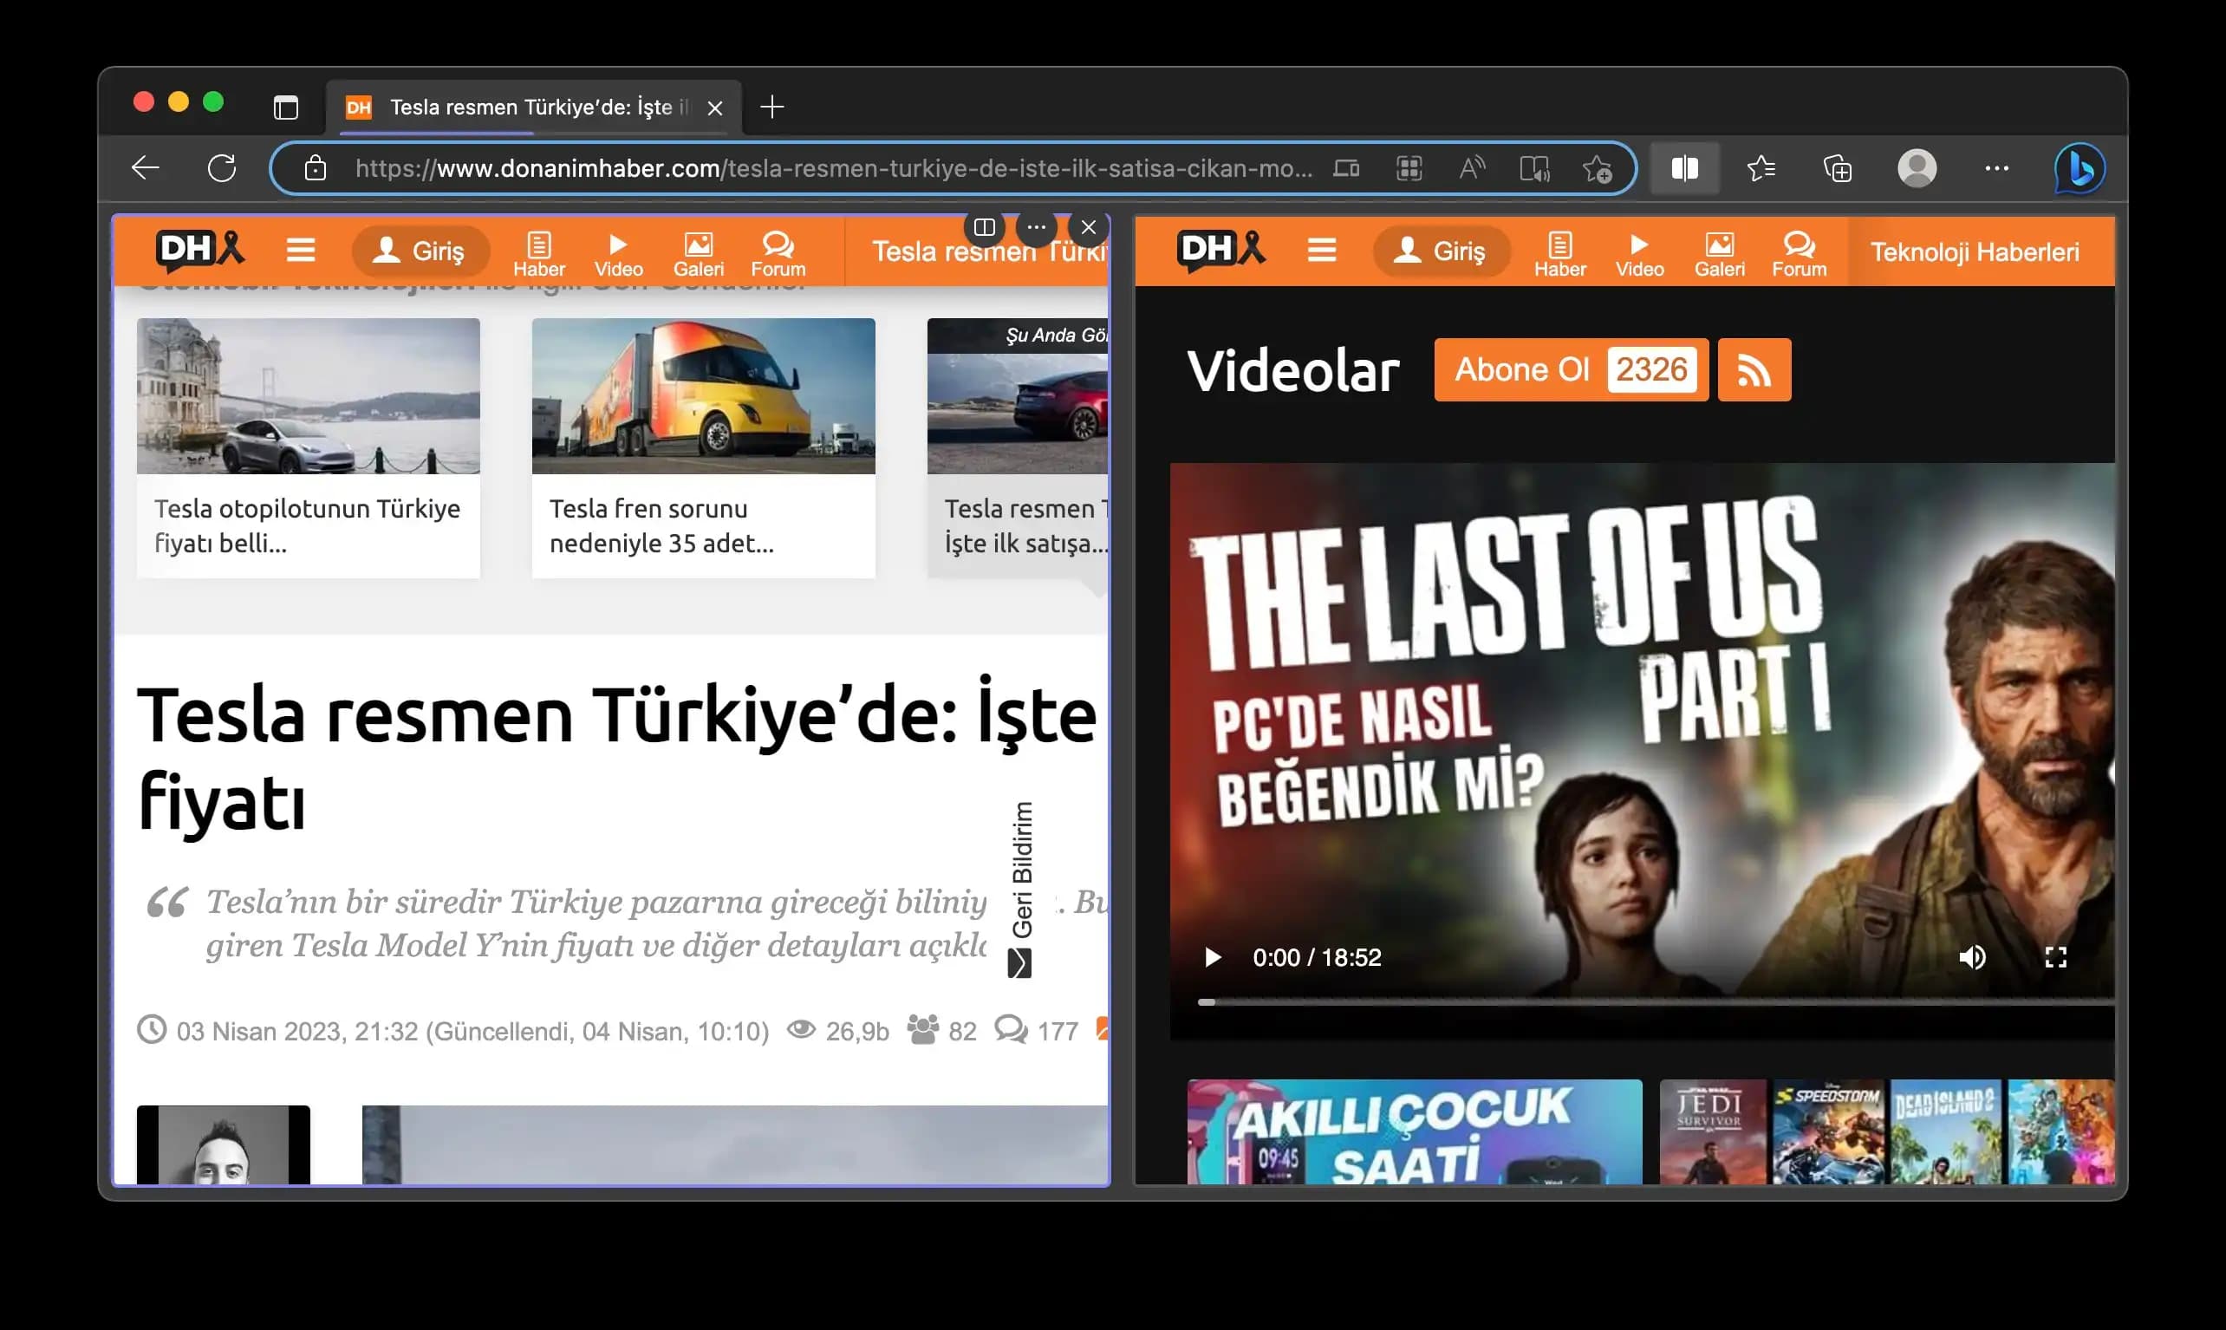Click the RSS feed button beside Abone Ol
The image size is (2226, 1330).
pos(1754,370)
